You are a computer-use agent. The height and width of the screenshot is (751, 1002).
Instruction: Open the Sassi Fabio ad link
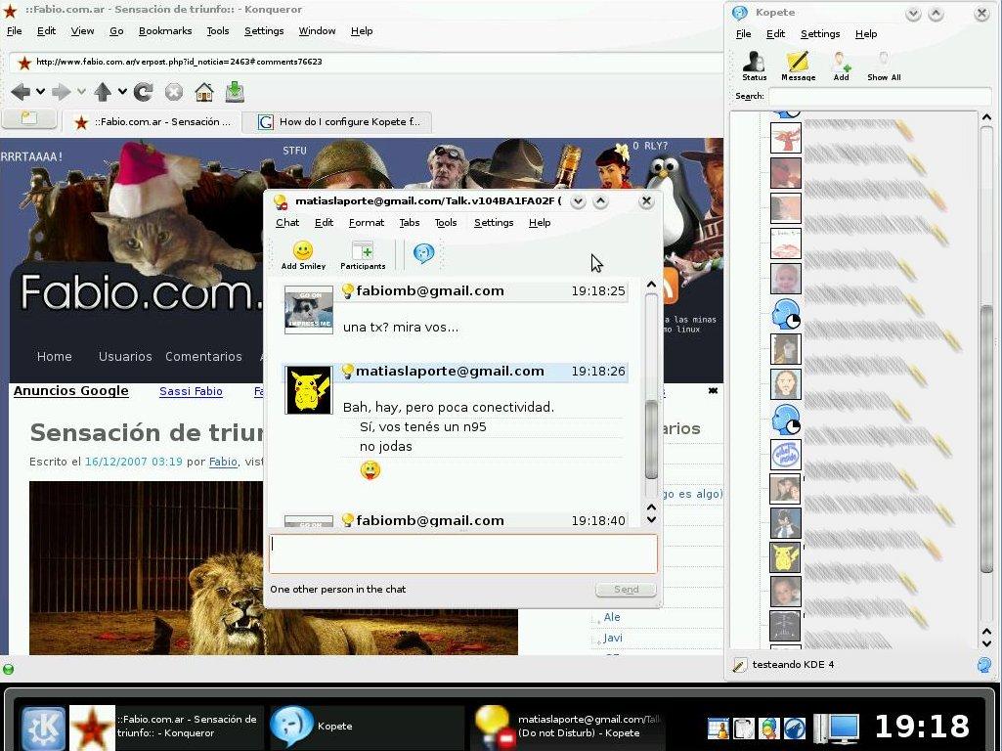pos(191,391)
